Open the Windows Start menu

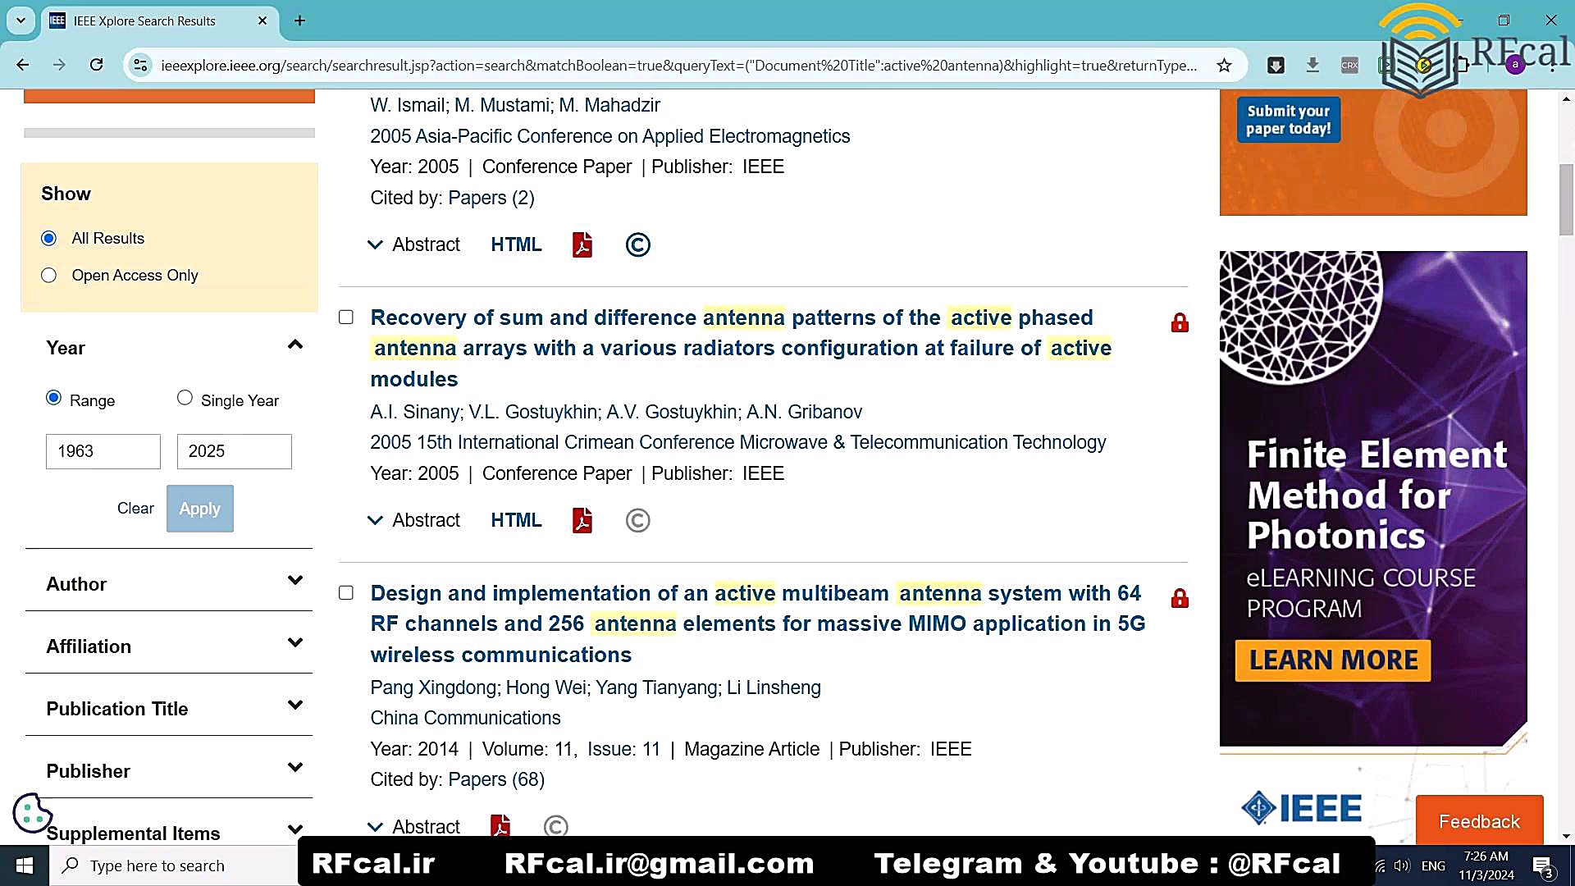(x=24, y=865)
